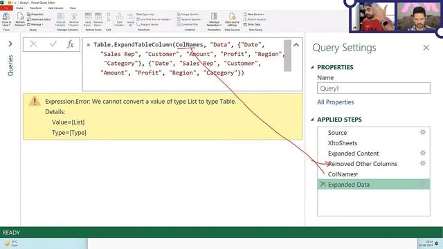
Task: Open the Manage query dropdown
Action: 35,24
